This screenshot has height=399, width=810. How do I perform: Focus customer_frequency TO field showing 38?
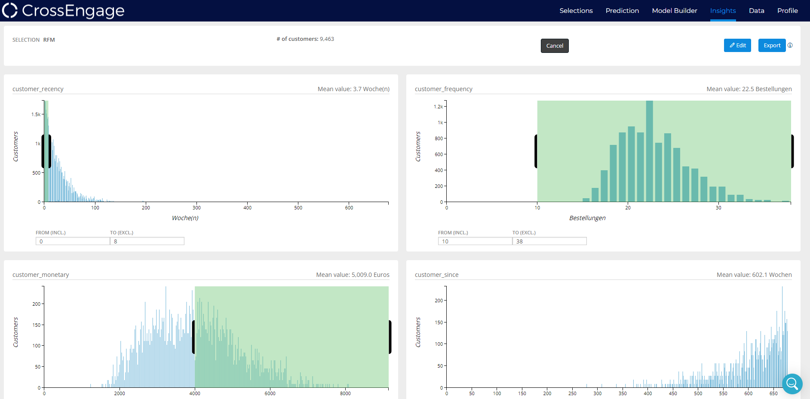point(549,241)
